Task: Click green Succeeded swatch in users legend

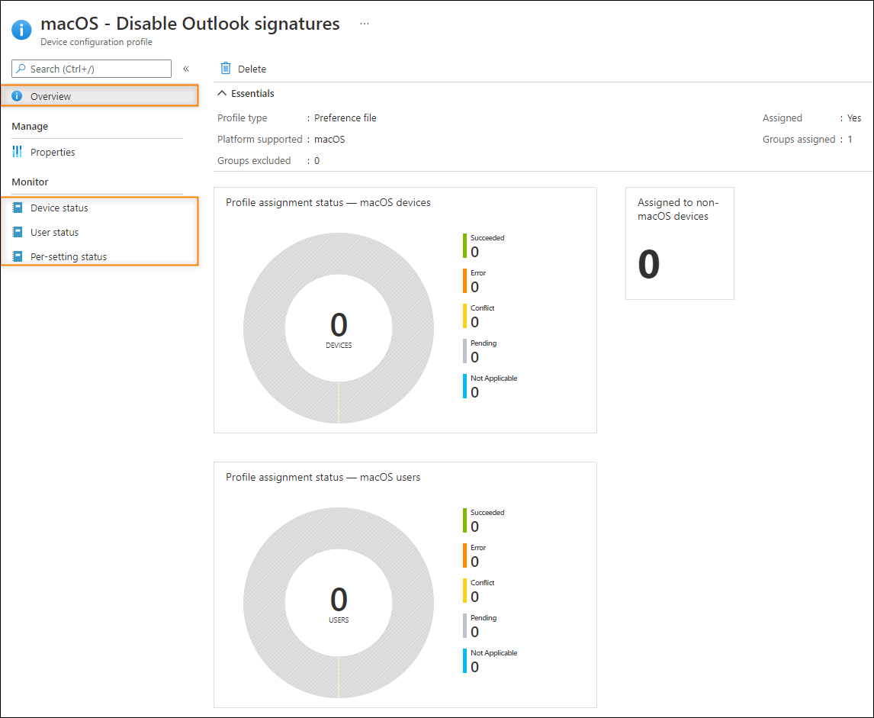Action: click(x=465, y=520)
